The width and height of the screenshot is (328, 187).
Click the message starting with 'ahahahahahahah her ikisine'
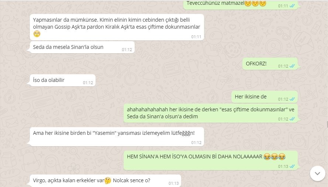211,113
